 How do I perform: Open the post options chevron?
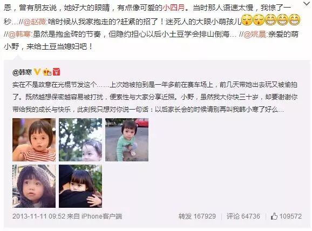[307, 3]
